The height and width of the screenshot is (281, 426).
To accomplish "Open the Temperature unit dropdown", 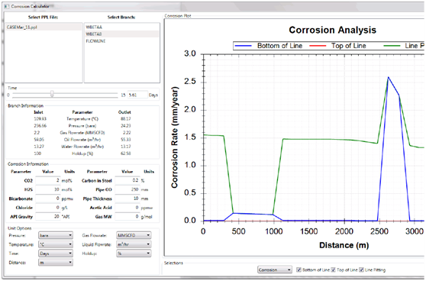I will [56, 244].
